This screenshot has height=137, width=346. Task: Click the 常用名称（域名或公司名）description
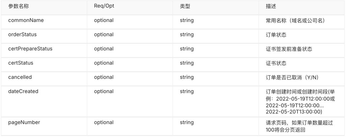click(x=295, y=20)
